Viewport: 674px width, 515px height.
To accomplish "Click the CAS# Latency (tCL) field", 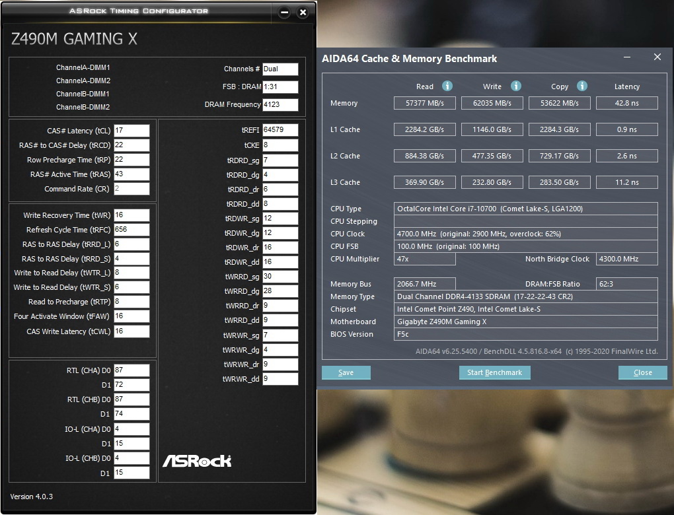I will (131, 131).
